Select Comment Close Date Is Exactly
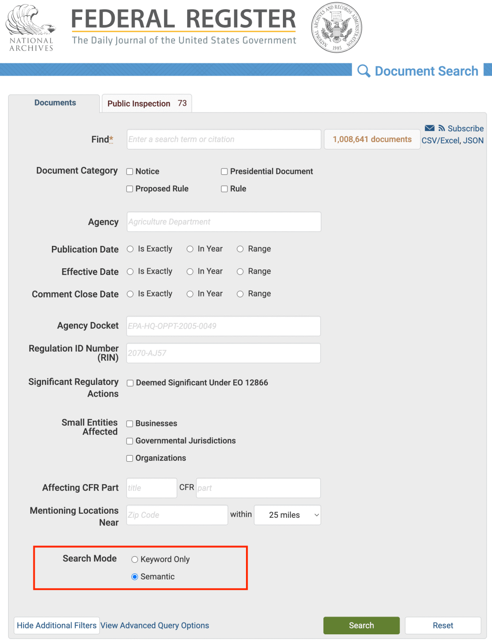The height and width of the screenshot is (643, 492). (130, 294)
